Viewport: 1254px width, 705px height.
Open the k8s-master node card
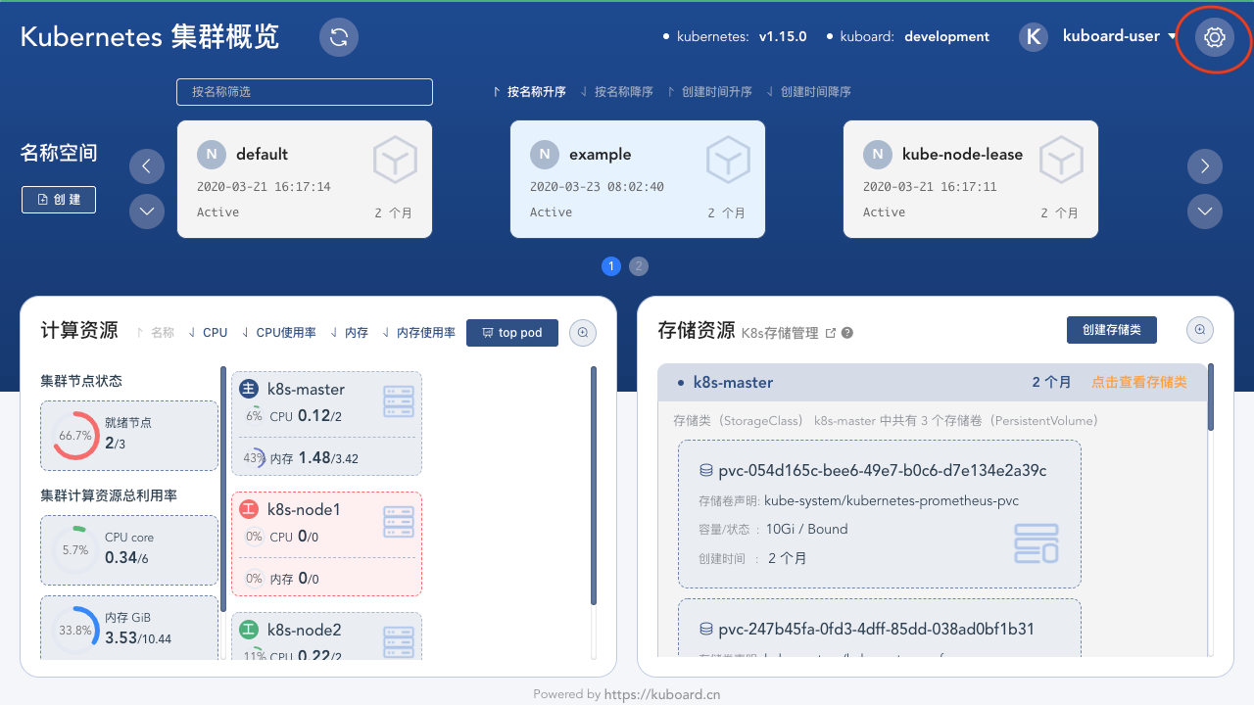point(327,423)
